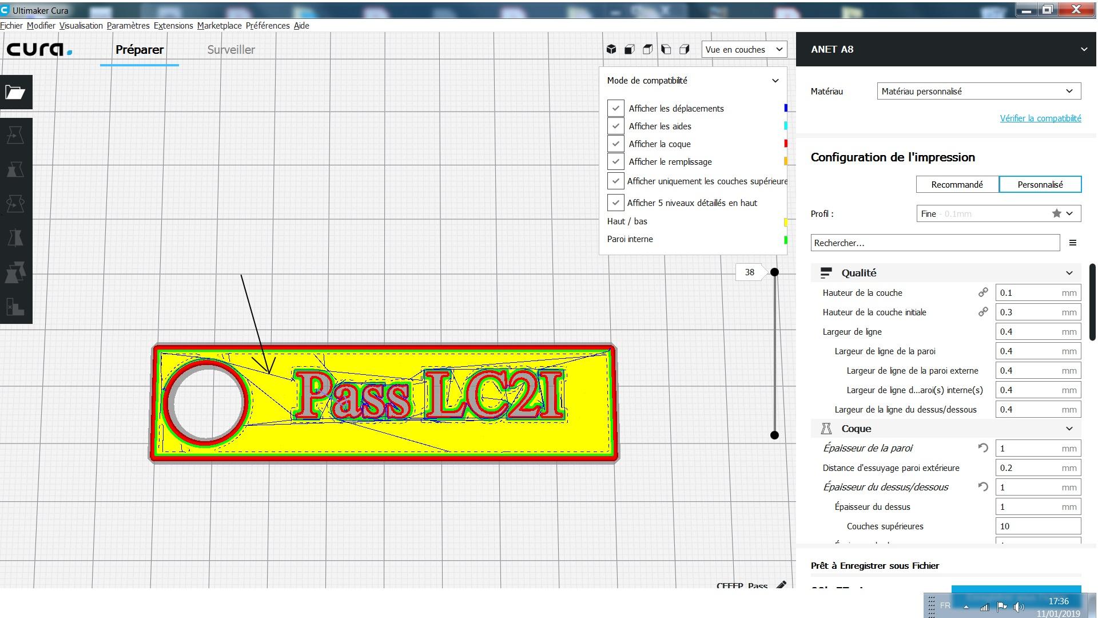1098x618 pixels.
Task: Open the Matériau personnalisé dropdown
Action: click(978, 91)
